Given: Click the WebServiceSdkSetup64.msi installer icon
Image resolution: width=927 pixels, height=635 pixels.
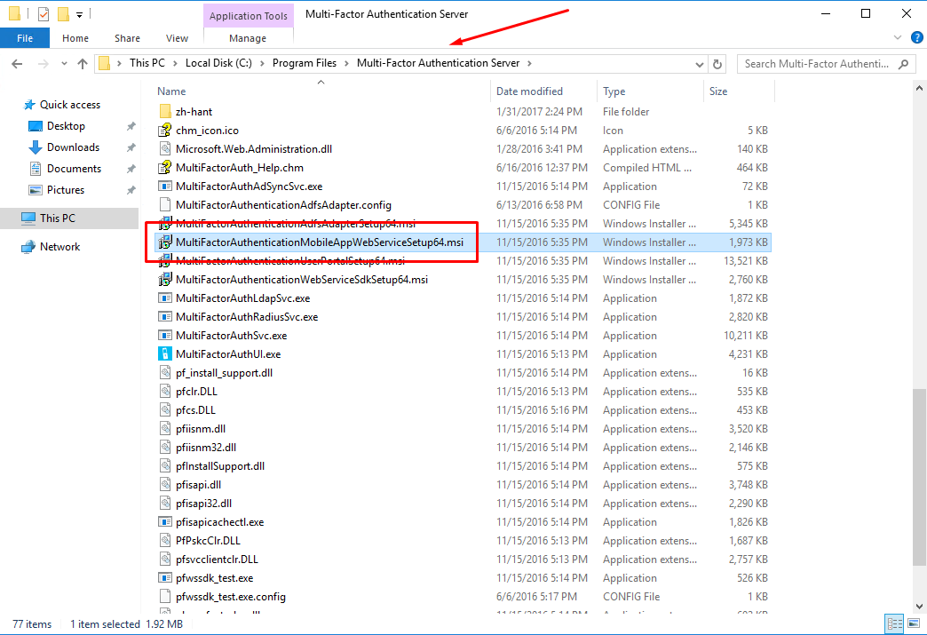Looking at the screenshot, I should [x=165, y=279].
